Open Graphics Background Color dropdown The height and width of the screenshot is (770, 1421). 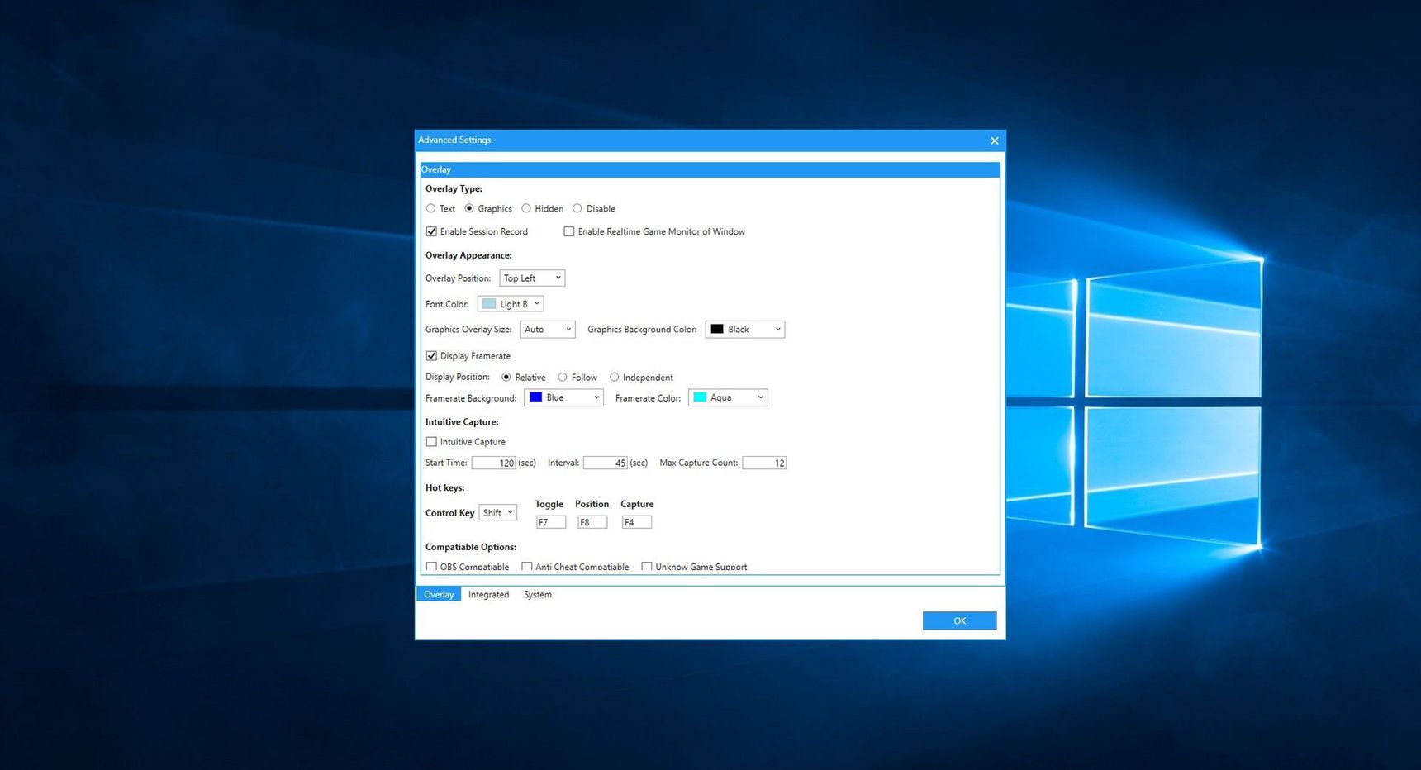click(745, 330)
